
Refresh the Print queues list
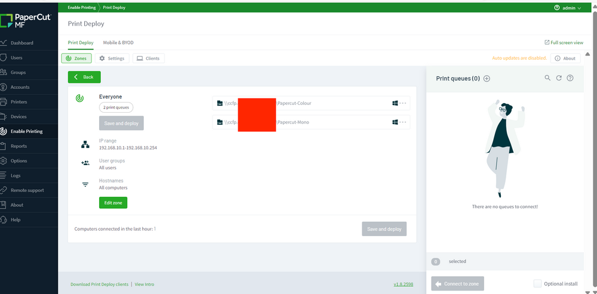click(559, 78)
